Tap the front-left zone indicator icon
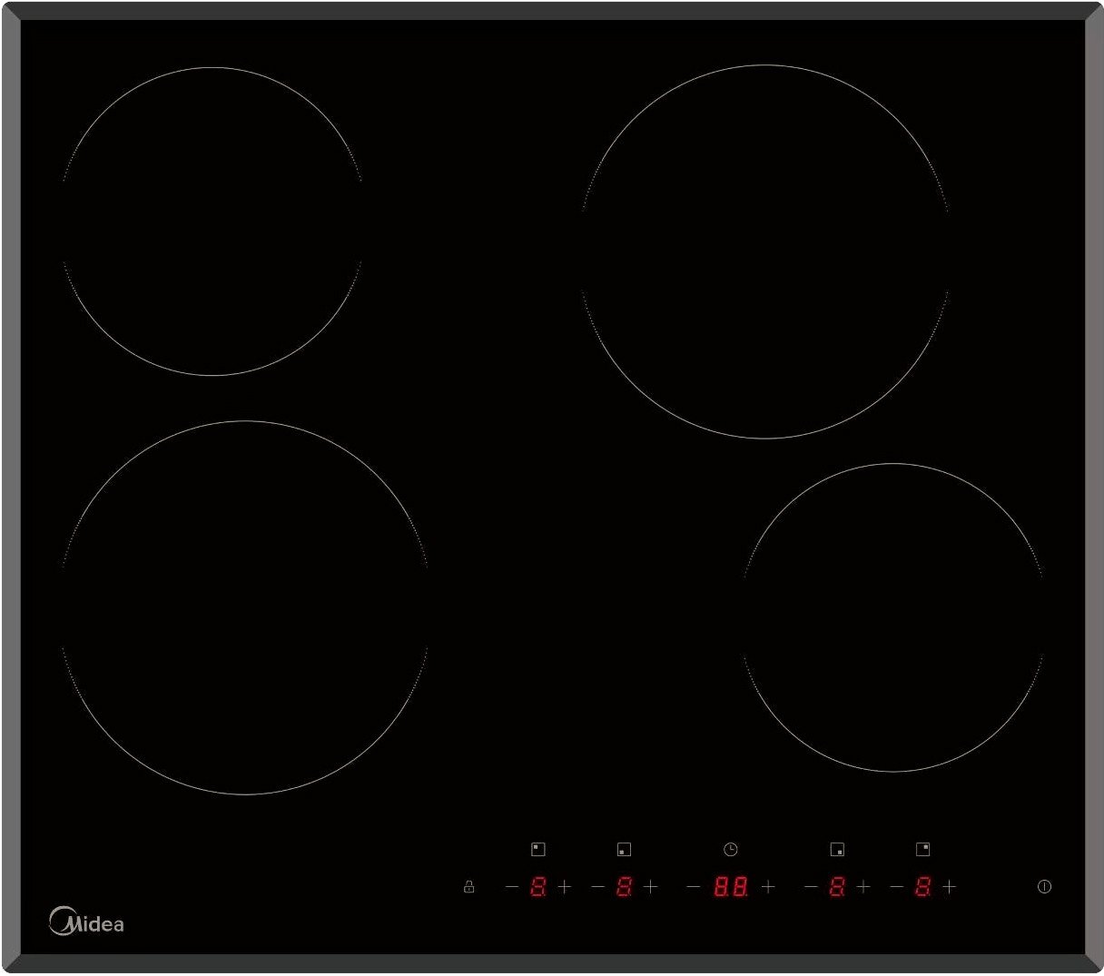Viewport: 1104px width, 976px height. point(624,850)
